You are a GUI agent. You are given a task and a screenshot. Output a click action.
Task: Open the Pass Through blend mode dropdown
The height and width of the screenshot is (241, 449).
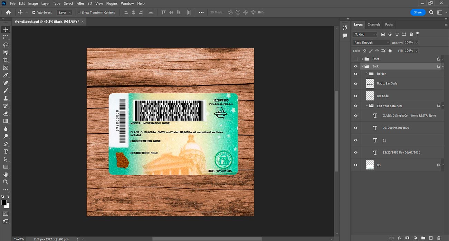(x=371, y=43)
